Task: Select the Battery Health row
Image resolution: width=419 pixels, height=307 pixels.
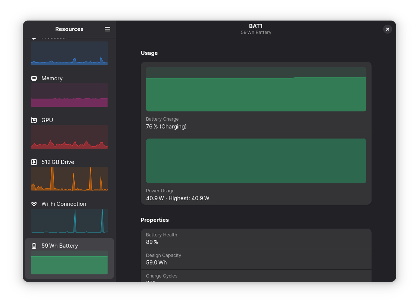Action: pos(256,239)
